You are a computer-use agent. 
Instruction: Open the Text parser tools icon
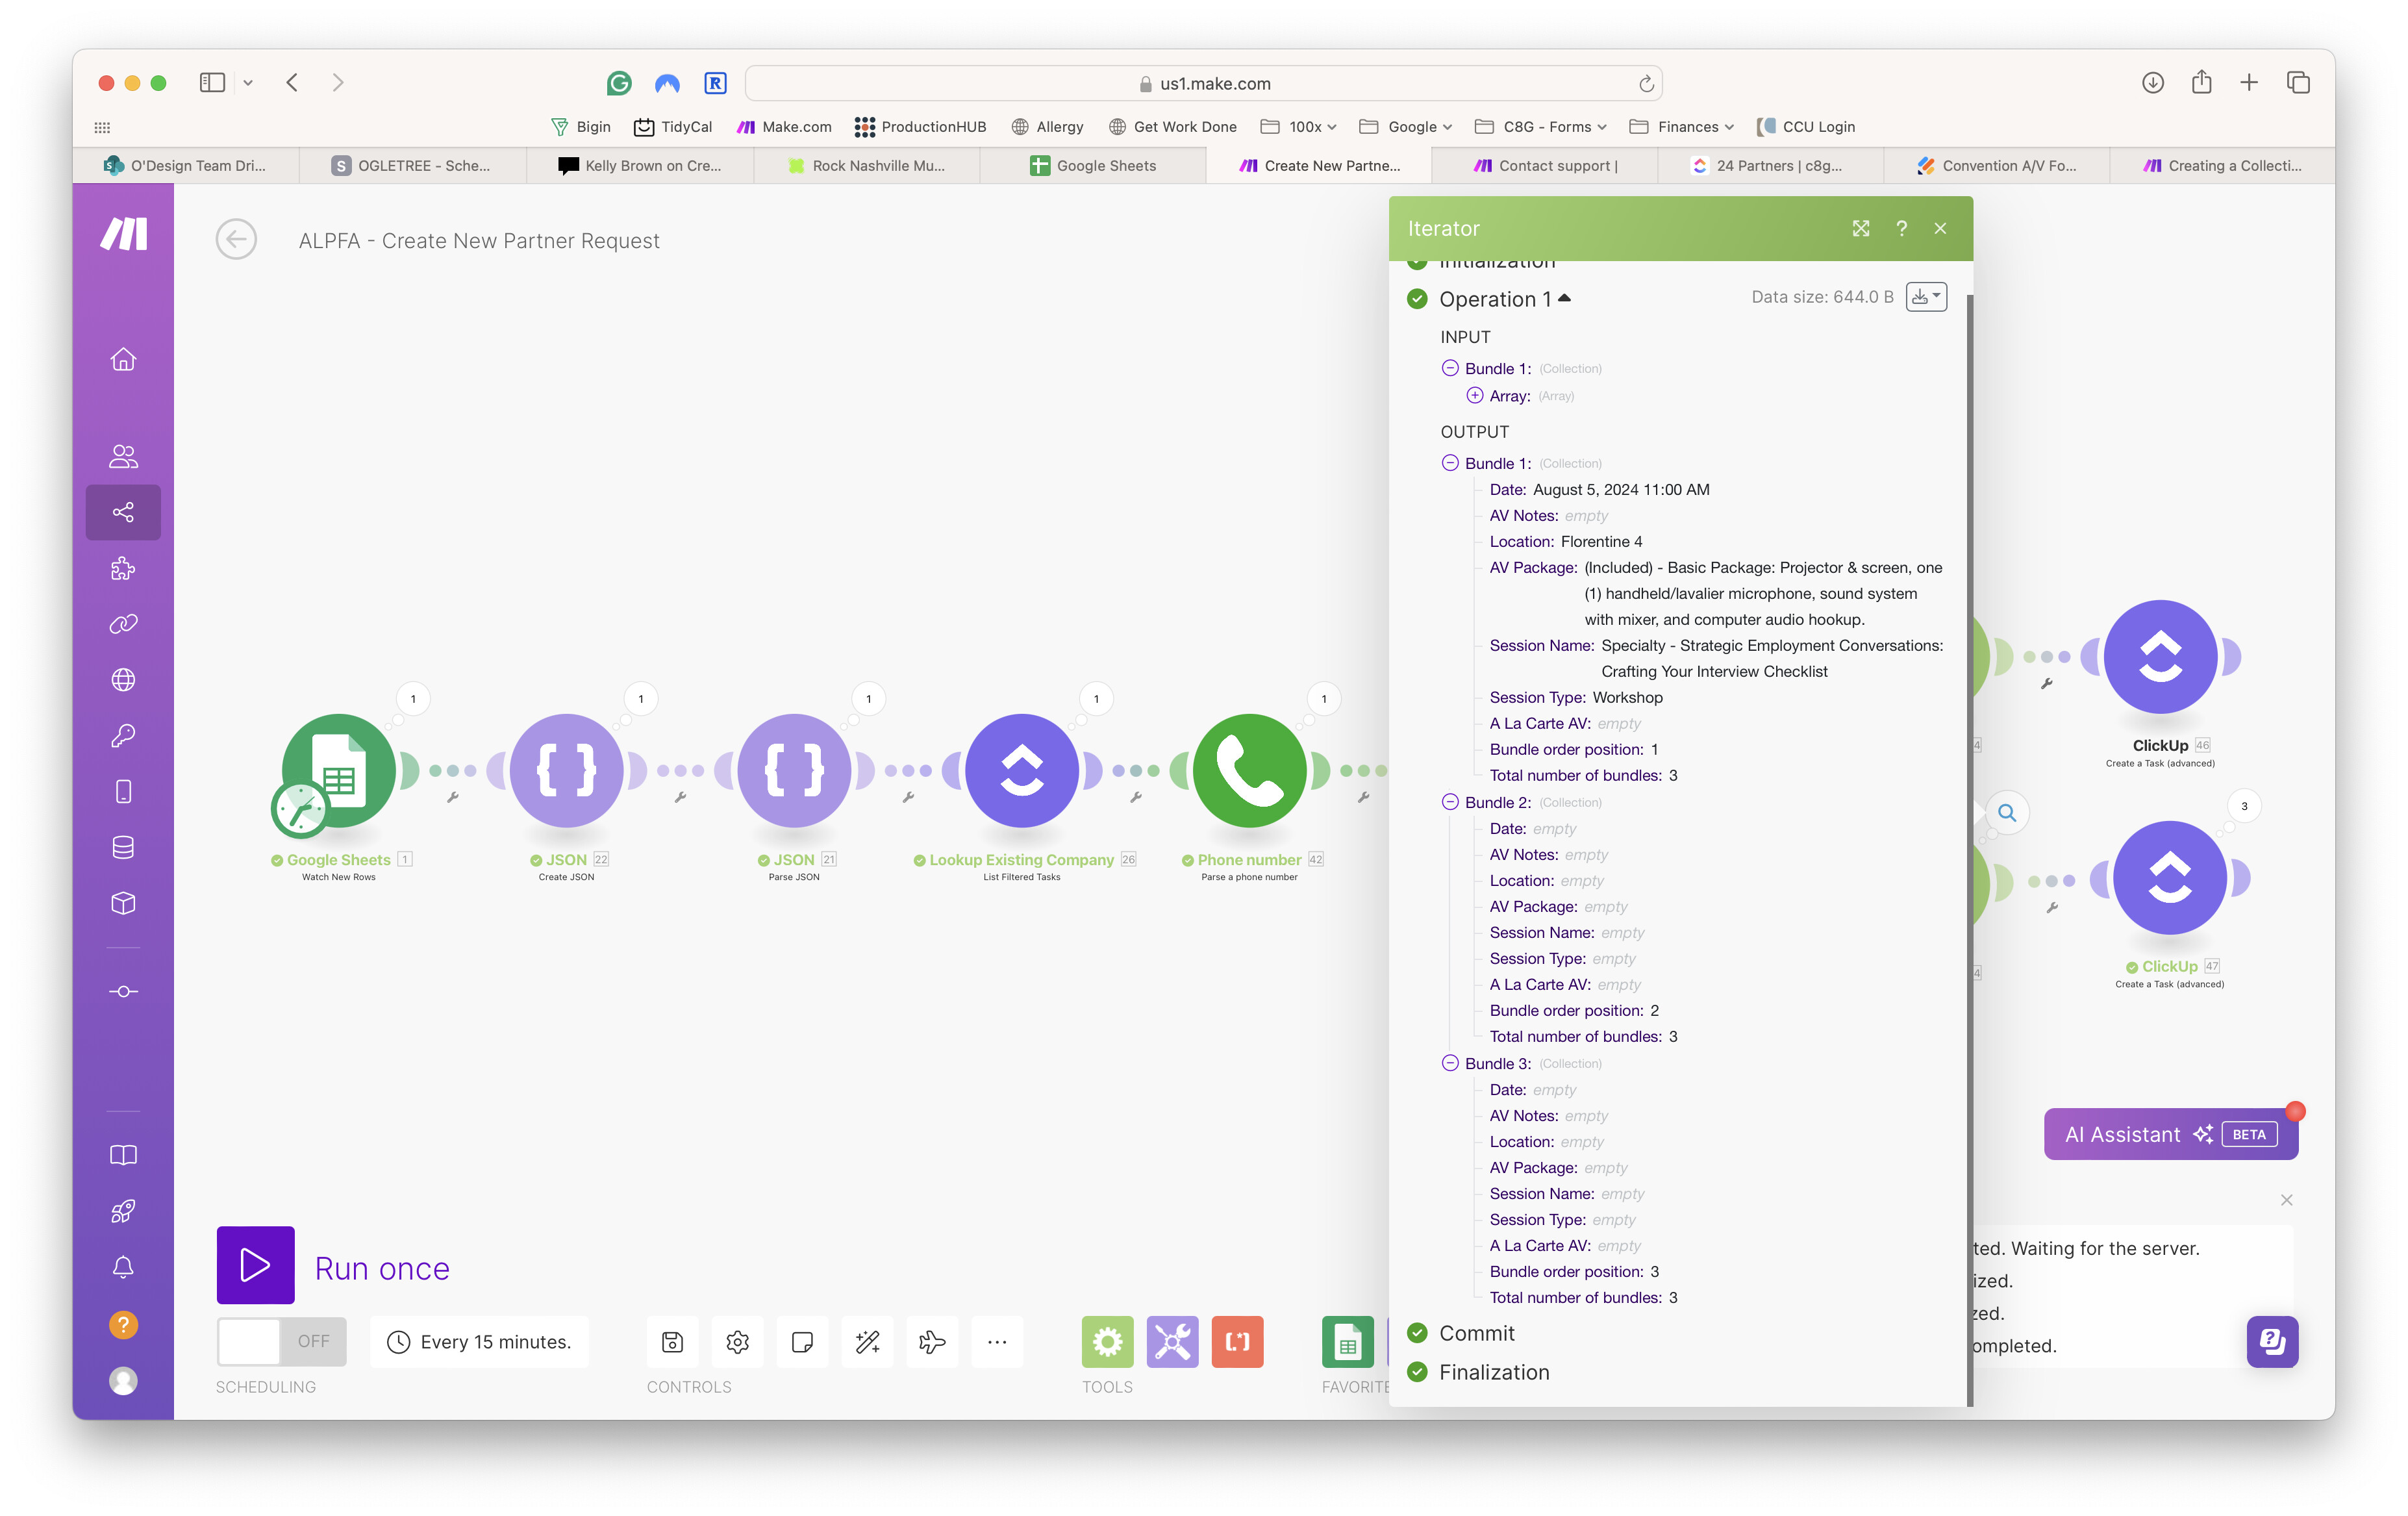point(1237,1341)
